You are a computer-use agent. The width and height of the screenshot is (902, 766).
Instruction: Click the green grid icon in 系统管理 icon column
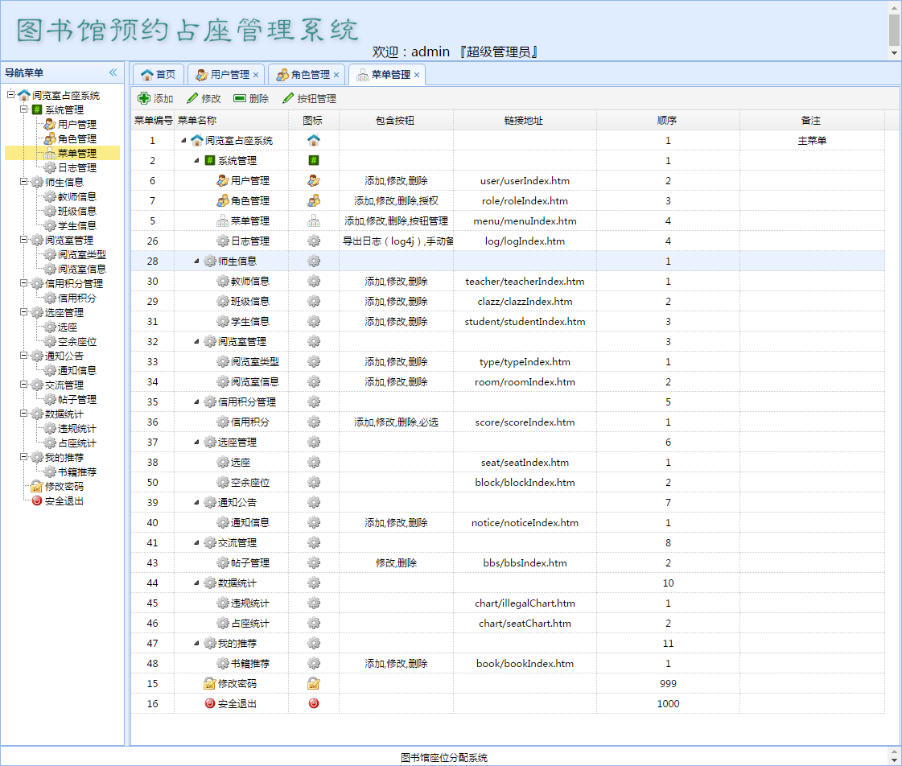[x=314, y=160]
